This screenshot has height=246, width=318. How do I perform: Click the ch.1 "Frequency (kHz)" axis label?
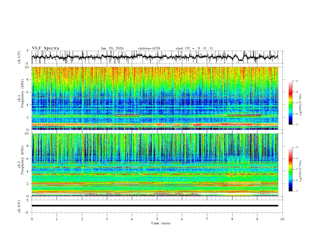[22, 94]
